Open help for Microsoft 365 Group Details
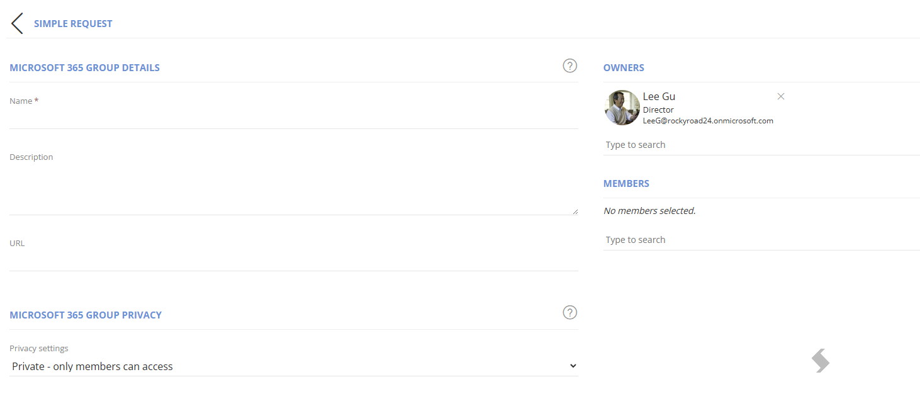This screenshot has height=411, width=920. 569,65
